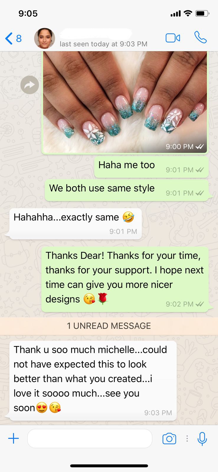This screenshot has width=218, height=472.
Task: Tap the unread count 8 beside back arrow
Action: (19, 38)
